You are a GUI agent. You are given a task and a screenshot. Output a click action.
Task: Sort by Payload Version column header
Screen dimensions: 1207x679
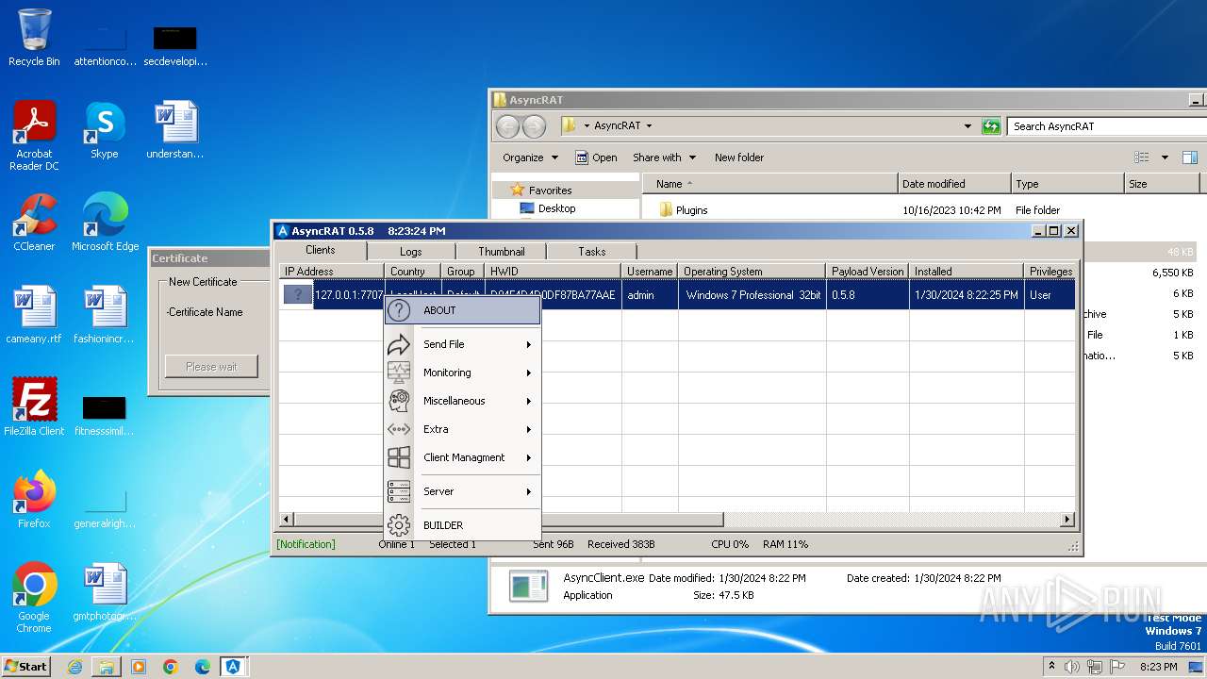(x=868, y=272)
